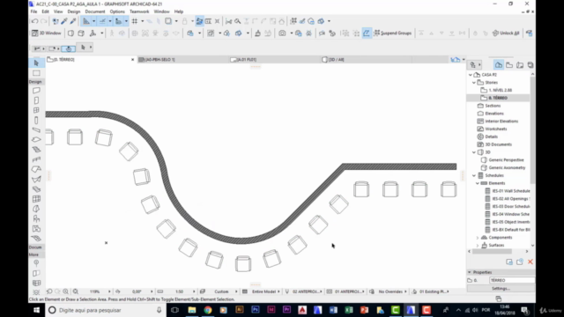Choose the Wall tool under Design
564x317 pixels.
pos(36,90)
